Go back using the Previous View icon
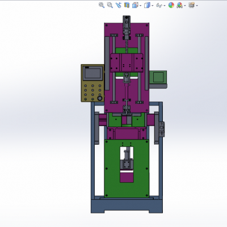The width and height of the screenshot is (227, 227). coord(119,5)
